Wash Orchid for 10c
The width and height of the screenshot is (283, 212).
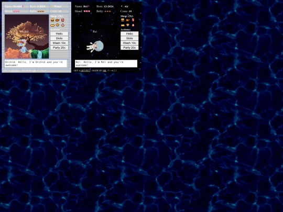click(x=59, y=43)
